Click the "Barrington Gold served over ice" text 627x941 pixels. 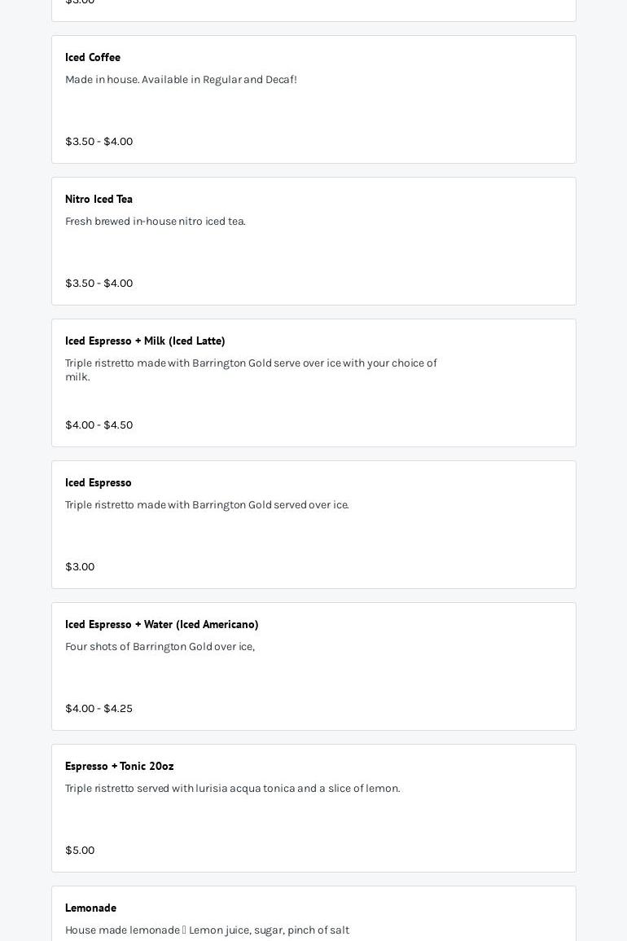(x=207, y=504)
